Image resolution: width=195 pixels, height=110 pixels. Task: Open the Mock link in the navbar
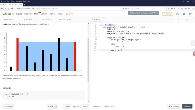click(36, 14)
